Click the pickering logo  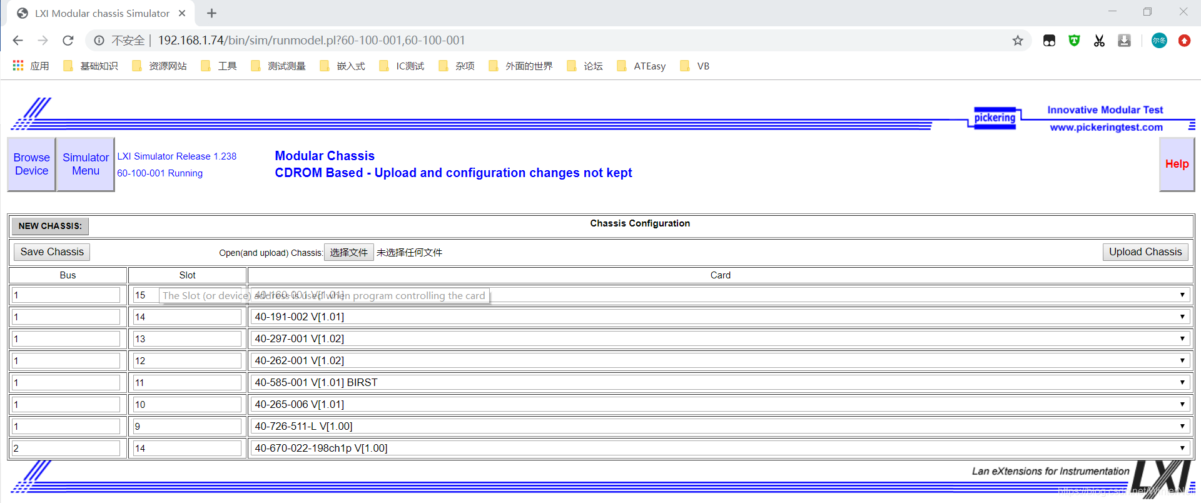point(995,118)
